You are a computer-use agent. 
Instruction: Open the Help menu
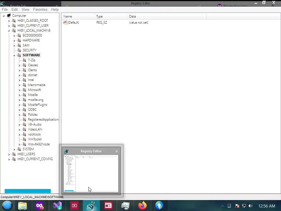point(55,9)
